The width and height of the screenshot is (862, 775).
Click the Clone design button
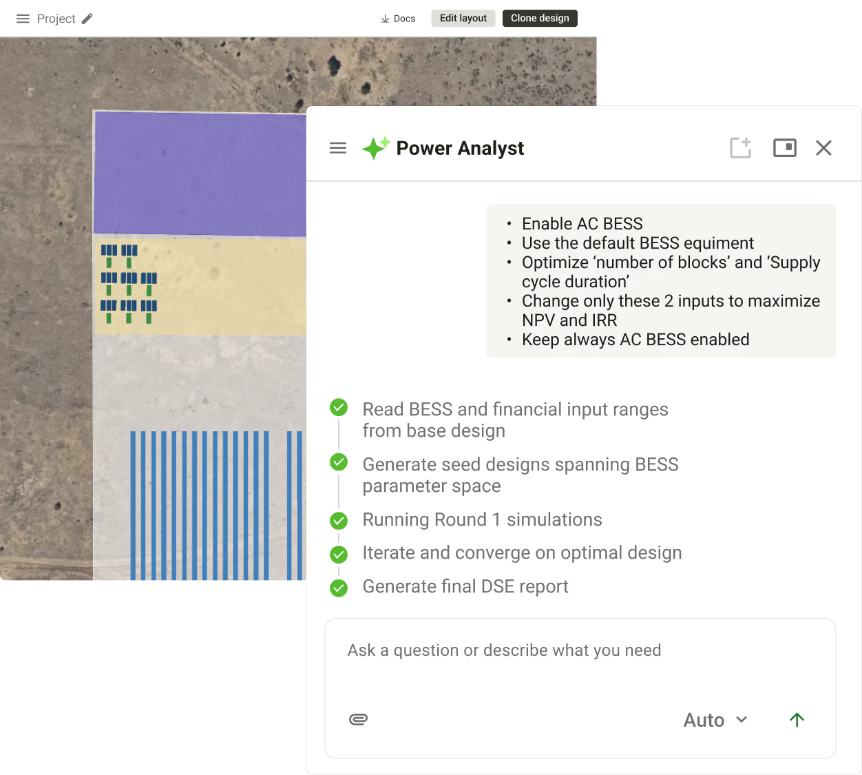[540, 18]
